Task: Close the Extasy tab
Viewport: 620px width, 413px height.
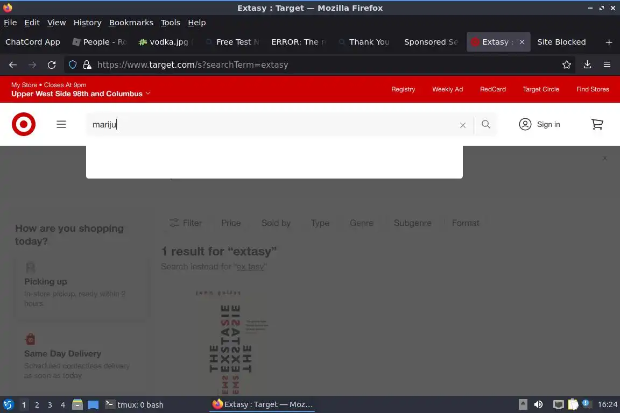Action: (x=522, y=42)
